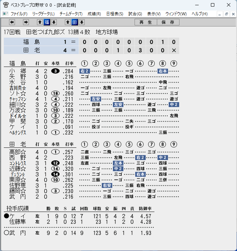This screenshot has height=251, width=237.
Task: Select the blue 福 team icon
Action: (47, 22)
